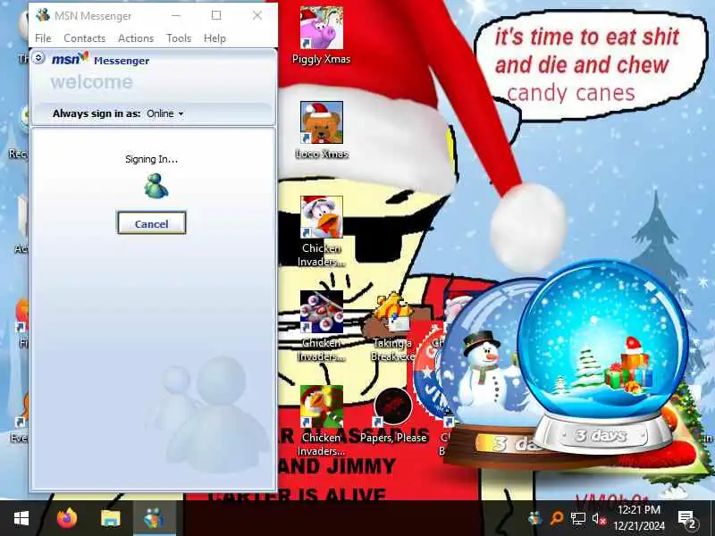Click the magnifier icon in the system tray
Viewport: 715px width, 536px height.
click(556, 518)
